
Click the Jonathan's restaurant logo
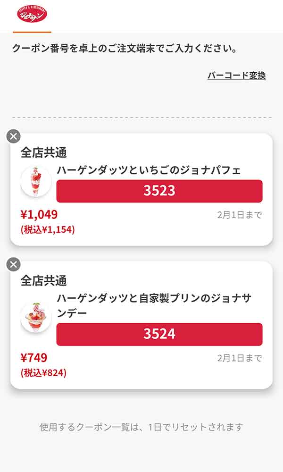pos(32,14)
